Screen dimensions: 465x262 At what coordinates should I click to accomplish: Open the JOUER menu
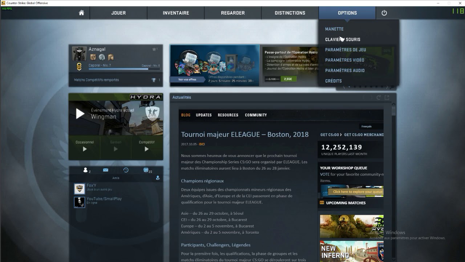[118, 13]
